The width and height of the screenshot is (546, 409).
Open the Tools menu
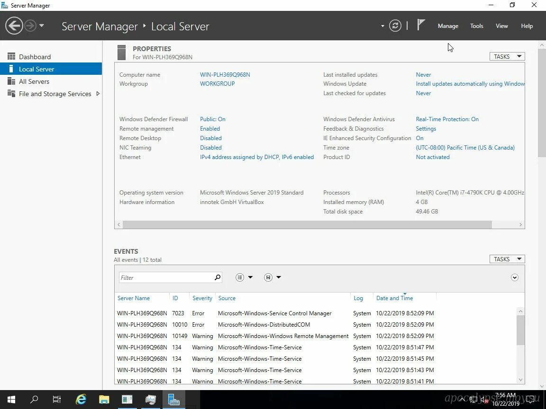476,26
